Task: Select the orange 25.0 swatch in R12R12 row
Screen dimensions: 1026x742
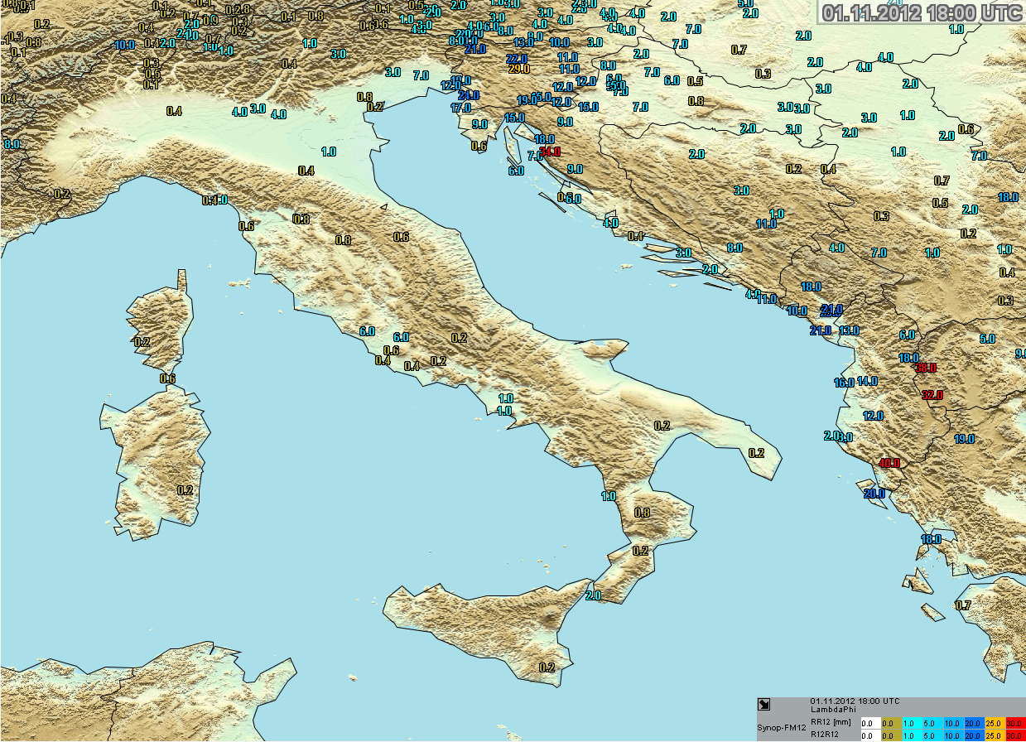Action: pos(993,735)
